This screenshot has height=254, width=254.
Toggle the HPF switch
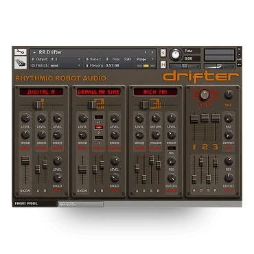pyautogui.click(x=172, y=148)
